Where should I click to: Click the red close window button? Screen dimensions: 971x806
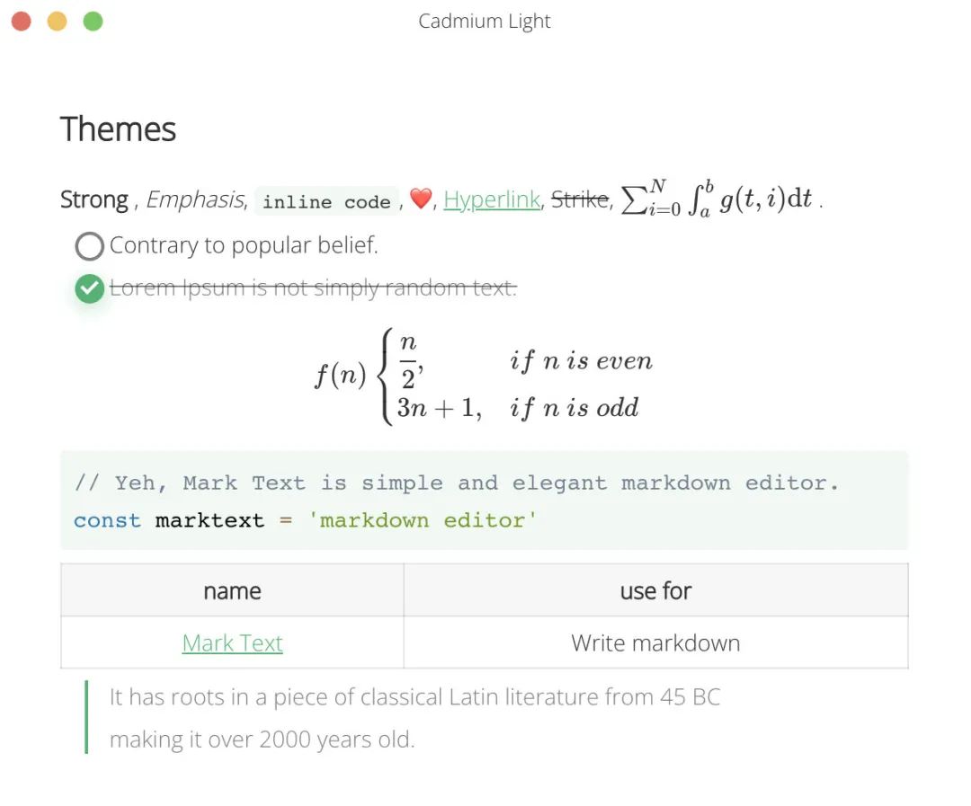point(22,22)
